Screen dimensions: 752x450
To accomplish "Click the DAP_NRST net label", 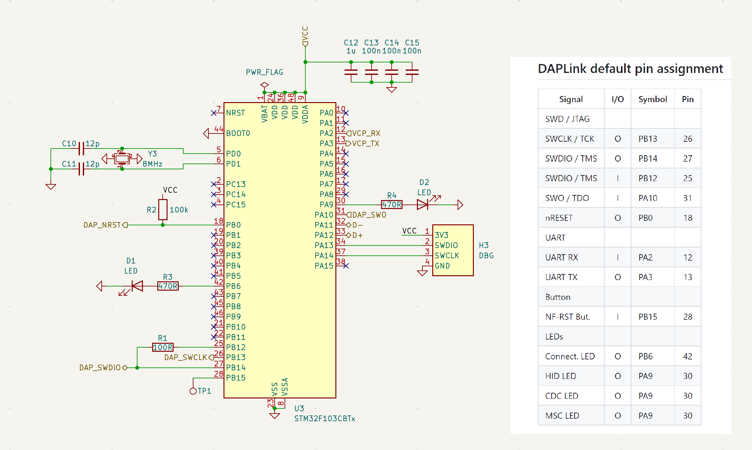I will (x=106, y=225).
